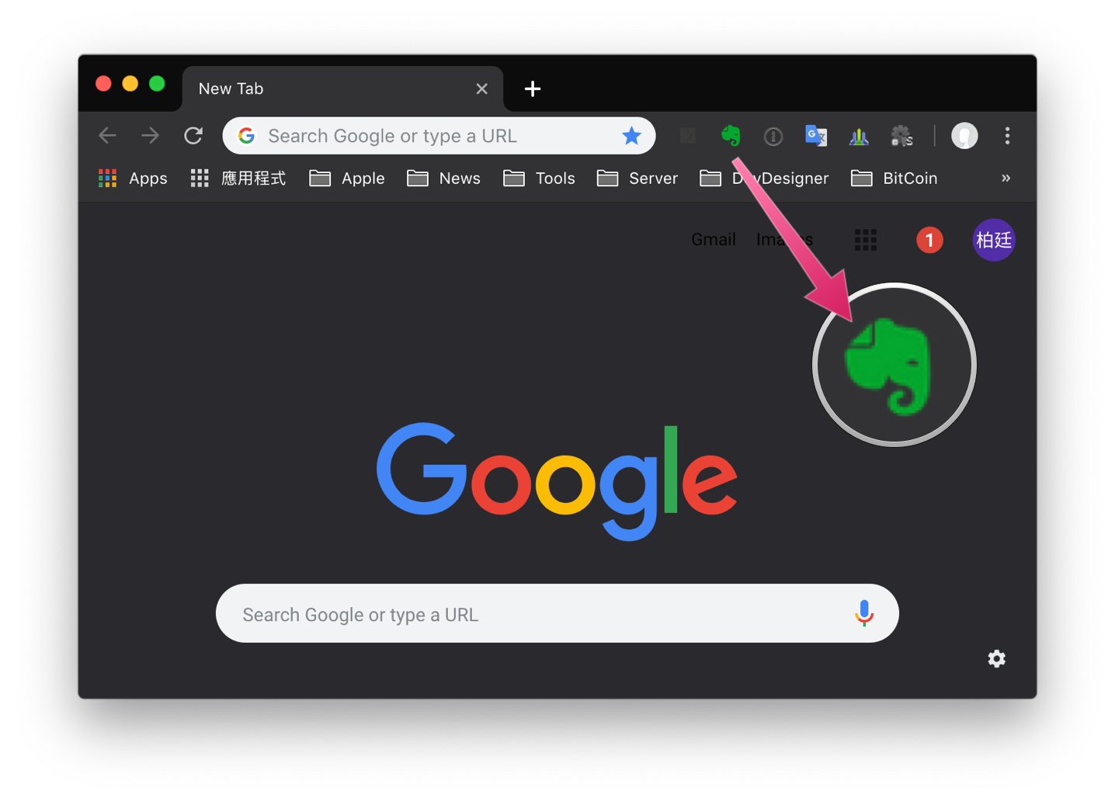The width and height of the screenshot is (1115, 801).
Task: Open the Chrome three-dot menu
Action: pos(1007,136)
